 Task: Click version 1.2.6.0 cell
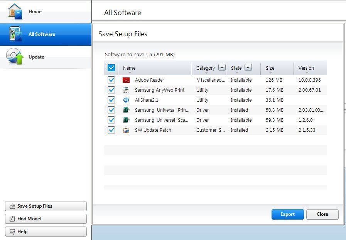[305, 120]
